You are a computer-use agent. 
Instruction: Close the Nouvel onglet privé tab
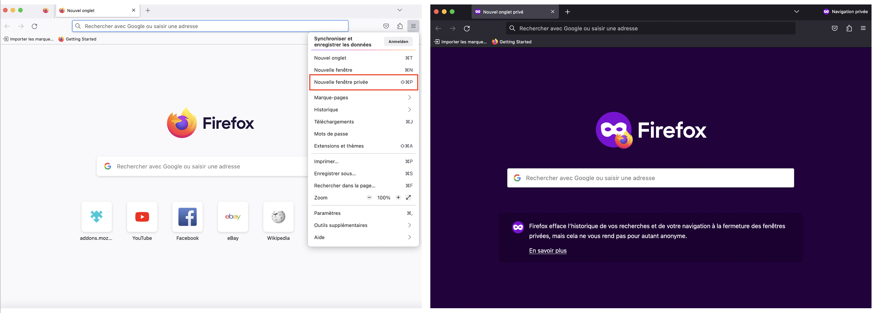coord(553,11)
